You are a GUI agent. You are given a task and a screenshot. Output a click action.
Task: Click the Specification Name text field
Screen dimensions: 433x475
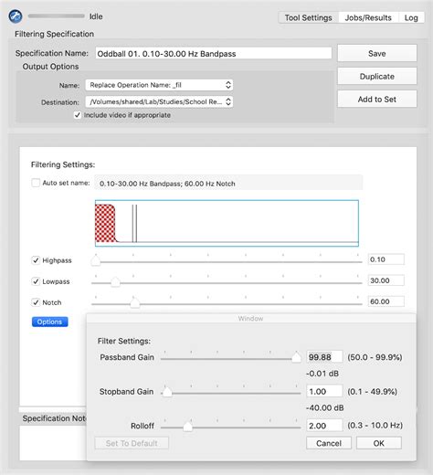[213, 54]
